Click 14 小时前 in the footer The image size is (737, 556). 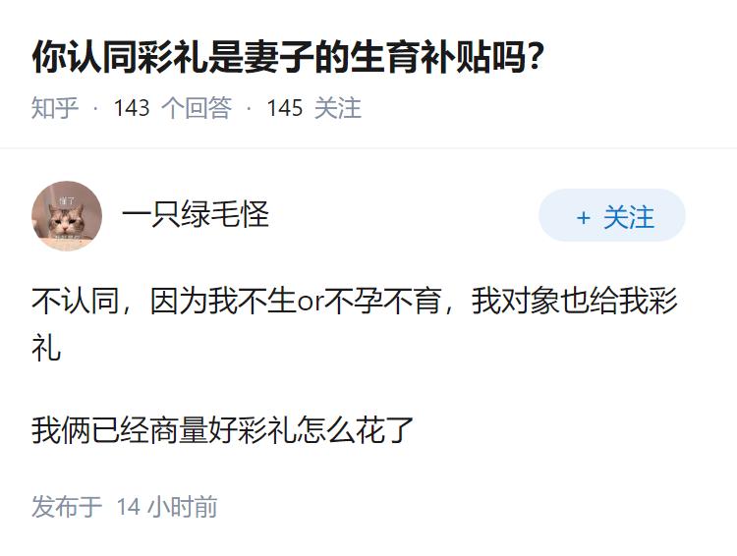(166, 507)
